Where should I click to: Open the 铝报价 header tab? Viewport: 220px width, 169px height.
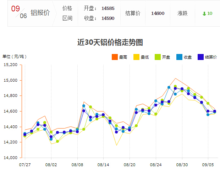40,13
